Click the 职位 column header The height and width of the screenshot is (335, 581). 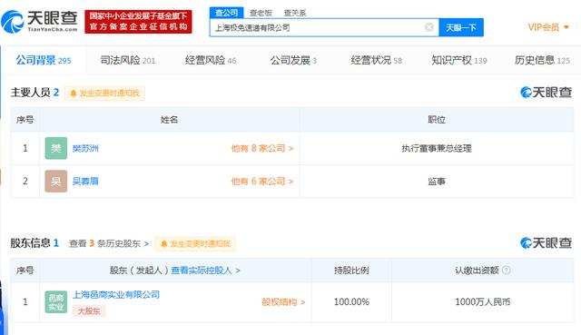437,119
